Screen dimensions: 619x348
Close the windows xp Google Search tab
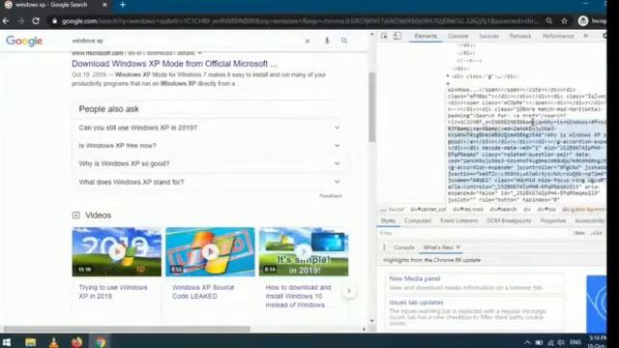click(x=104, y=5)
